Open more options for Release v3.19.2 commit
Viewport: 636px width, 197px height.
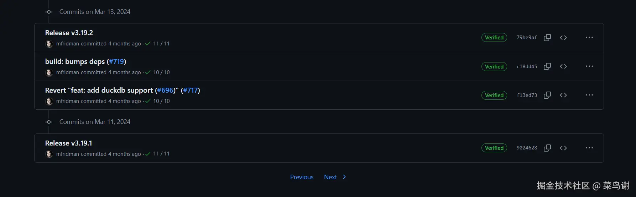click(x=589, y=38)
